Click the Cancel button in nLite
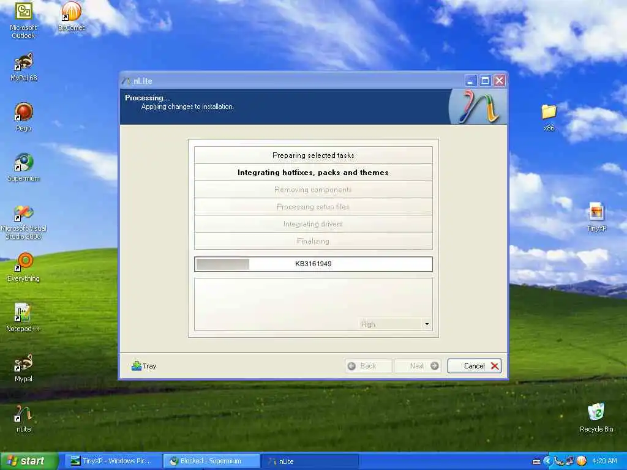 [x=475, y=366]
